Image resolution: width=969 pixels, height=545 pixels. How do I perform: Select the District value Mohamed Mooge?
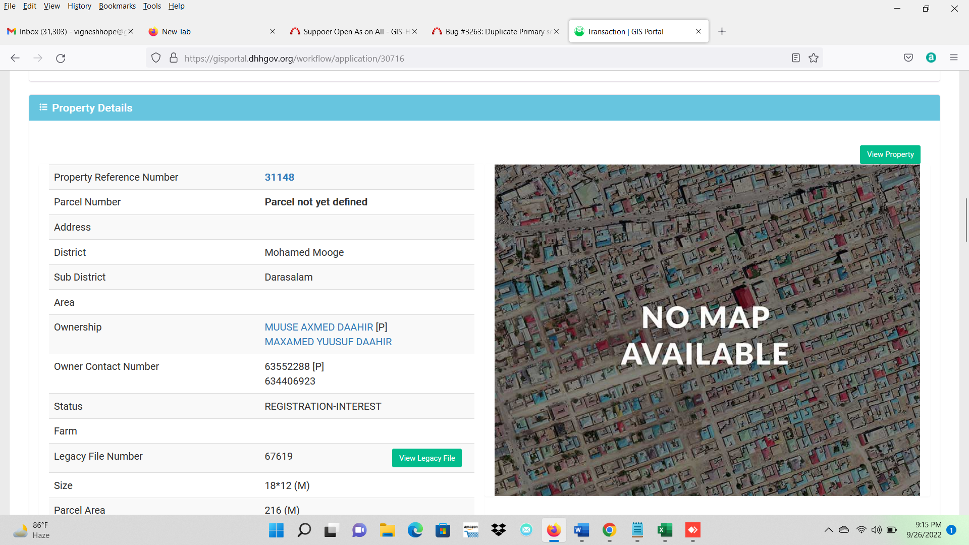(304, 252)
